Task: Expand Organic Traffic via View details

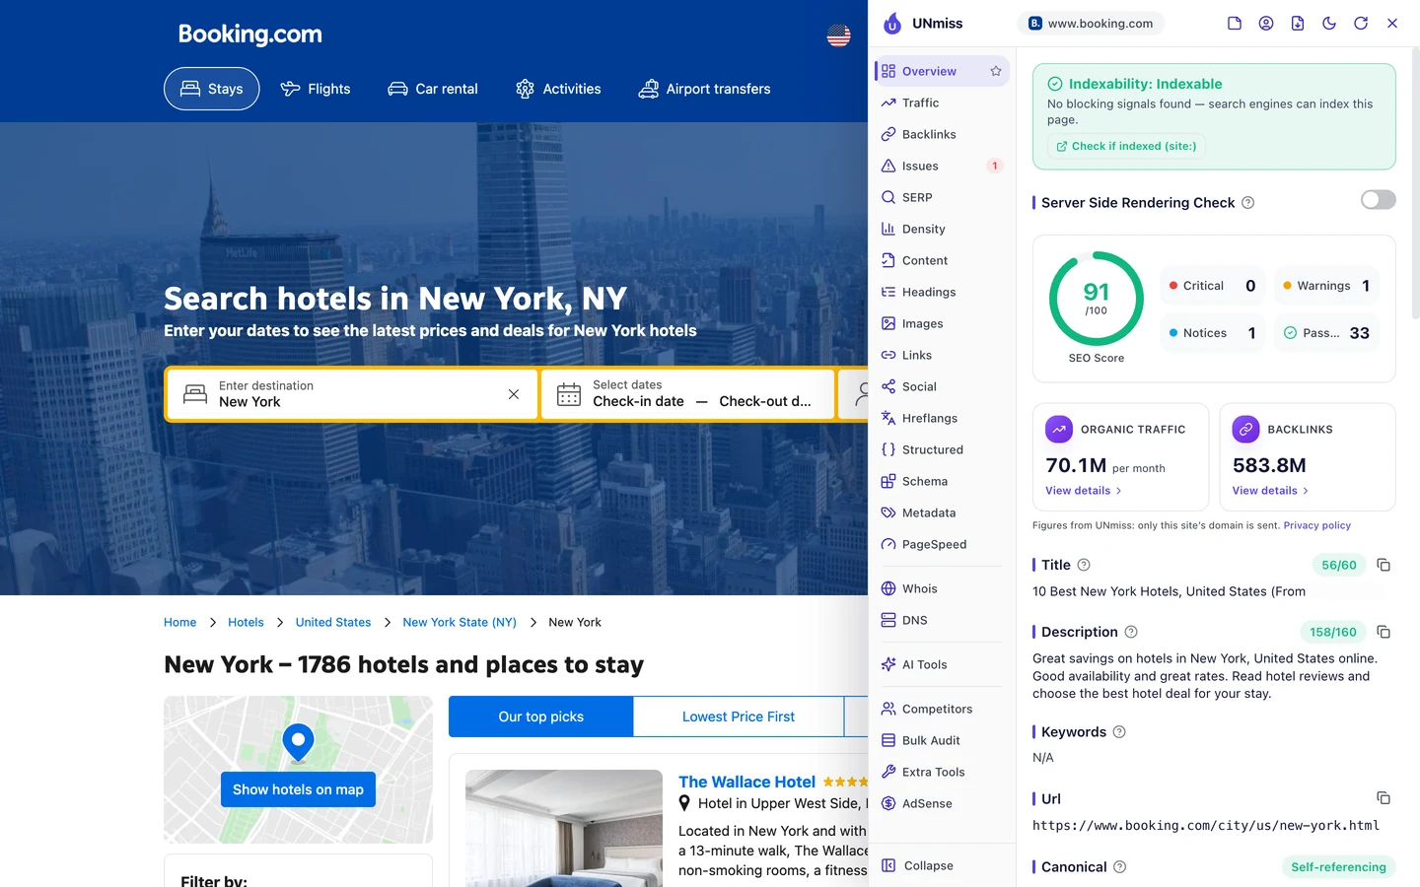Action: tap(1084, 491)
